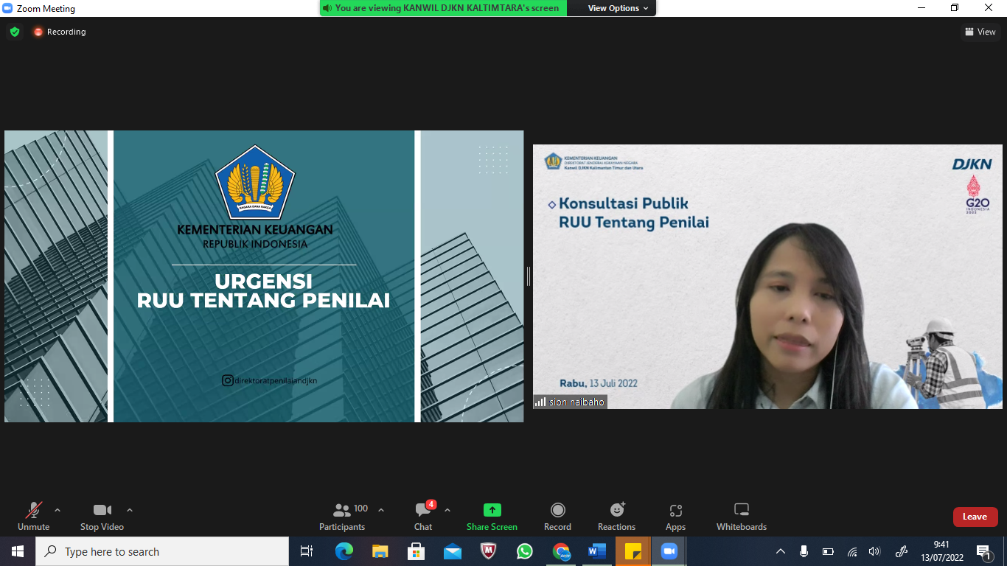This screenshot has height=566, width=1007.
Task: Open the Zoom Apps panel
Action: 675,517
